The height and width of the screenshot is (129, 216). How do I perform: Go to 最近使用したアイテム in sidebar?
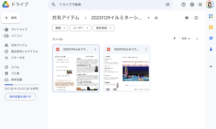click(x=24, y=51)
